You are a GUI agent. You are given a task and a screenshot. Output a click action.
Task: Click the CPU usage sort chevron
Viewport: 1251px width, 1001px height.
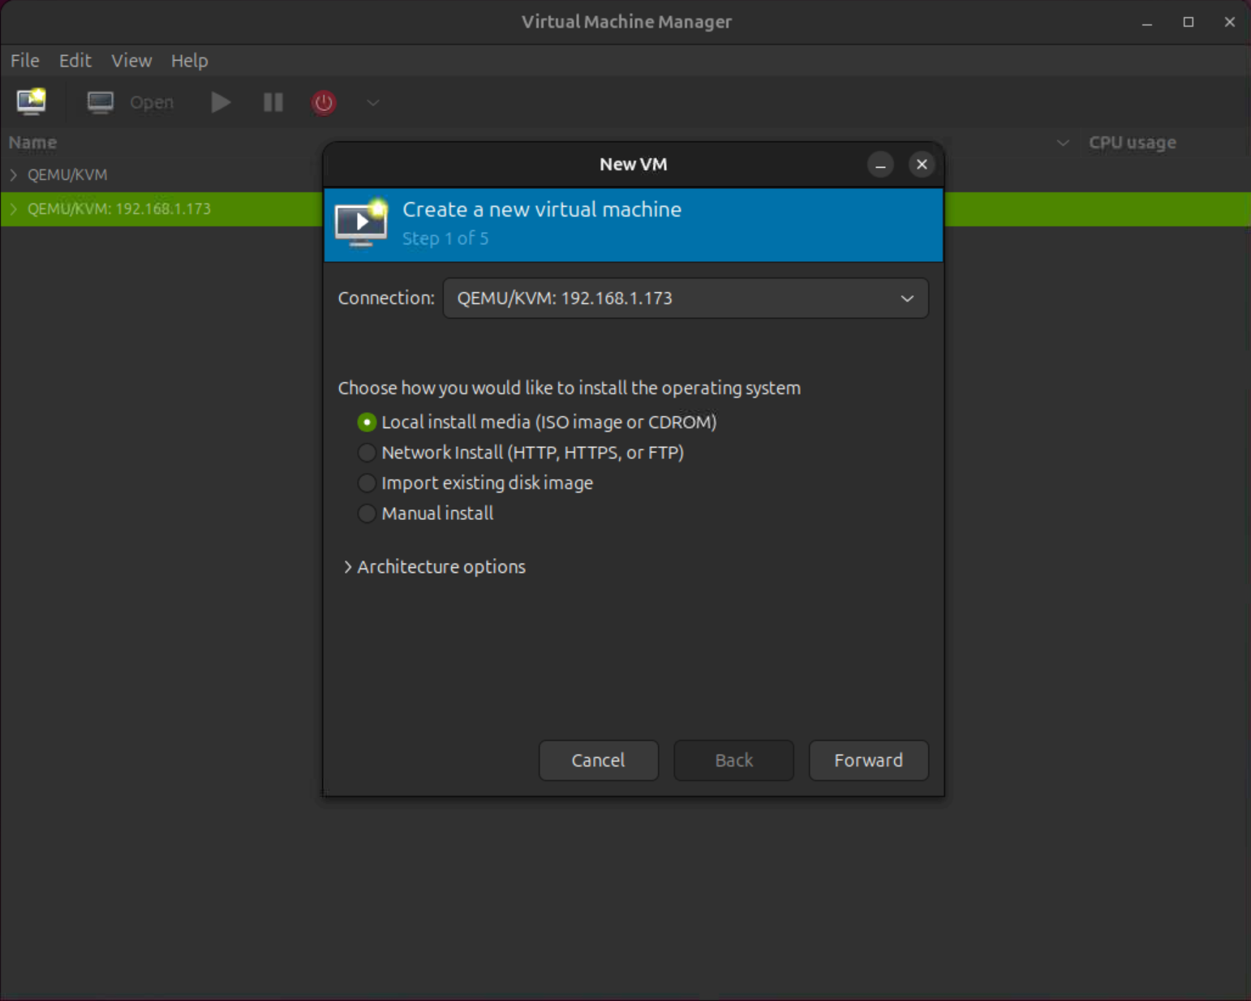(1063, 143)
